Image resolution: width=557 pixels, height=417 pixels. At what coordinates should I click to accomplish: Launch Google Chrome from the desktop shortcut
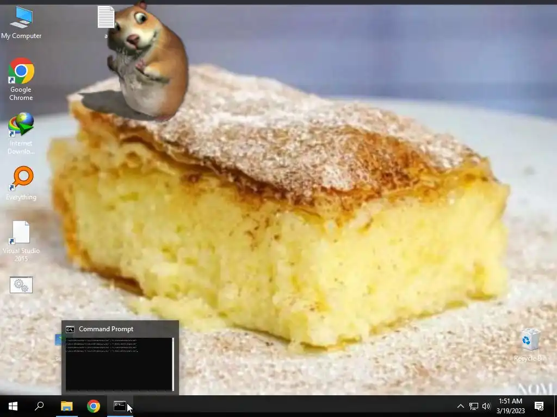(21, 79)
